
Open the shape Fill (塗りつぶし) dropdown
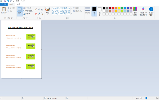[x=78, y=11]
